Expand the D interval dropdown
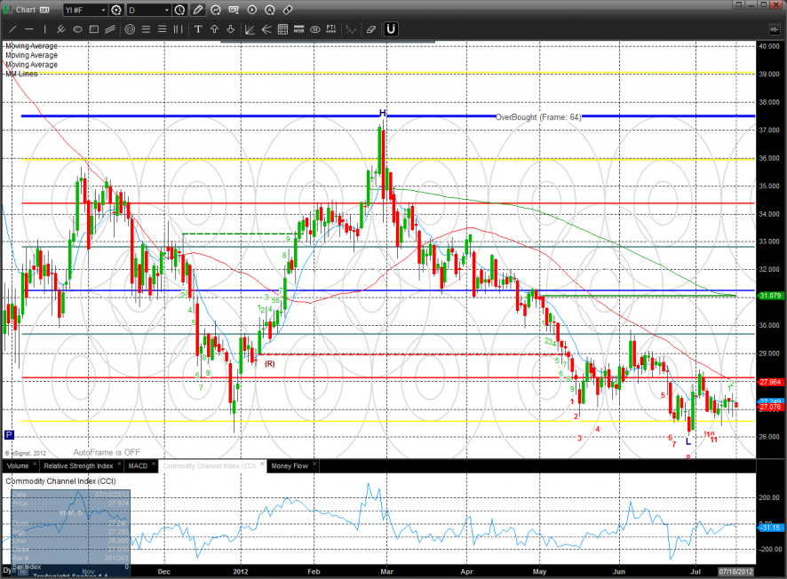This screenshot has width=787, height=579. pos(148,10)
